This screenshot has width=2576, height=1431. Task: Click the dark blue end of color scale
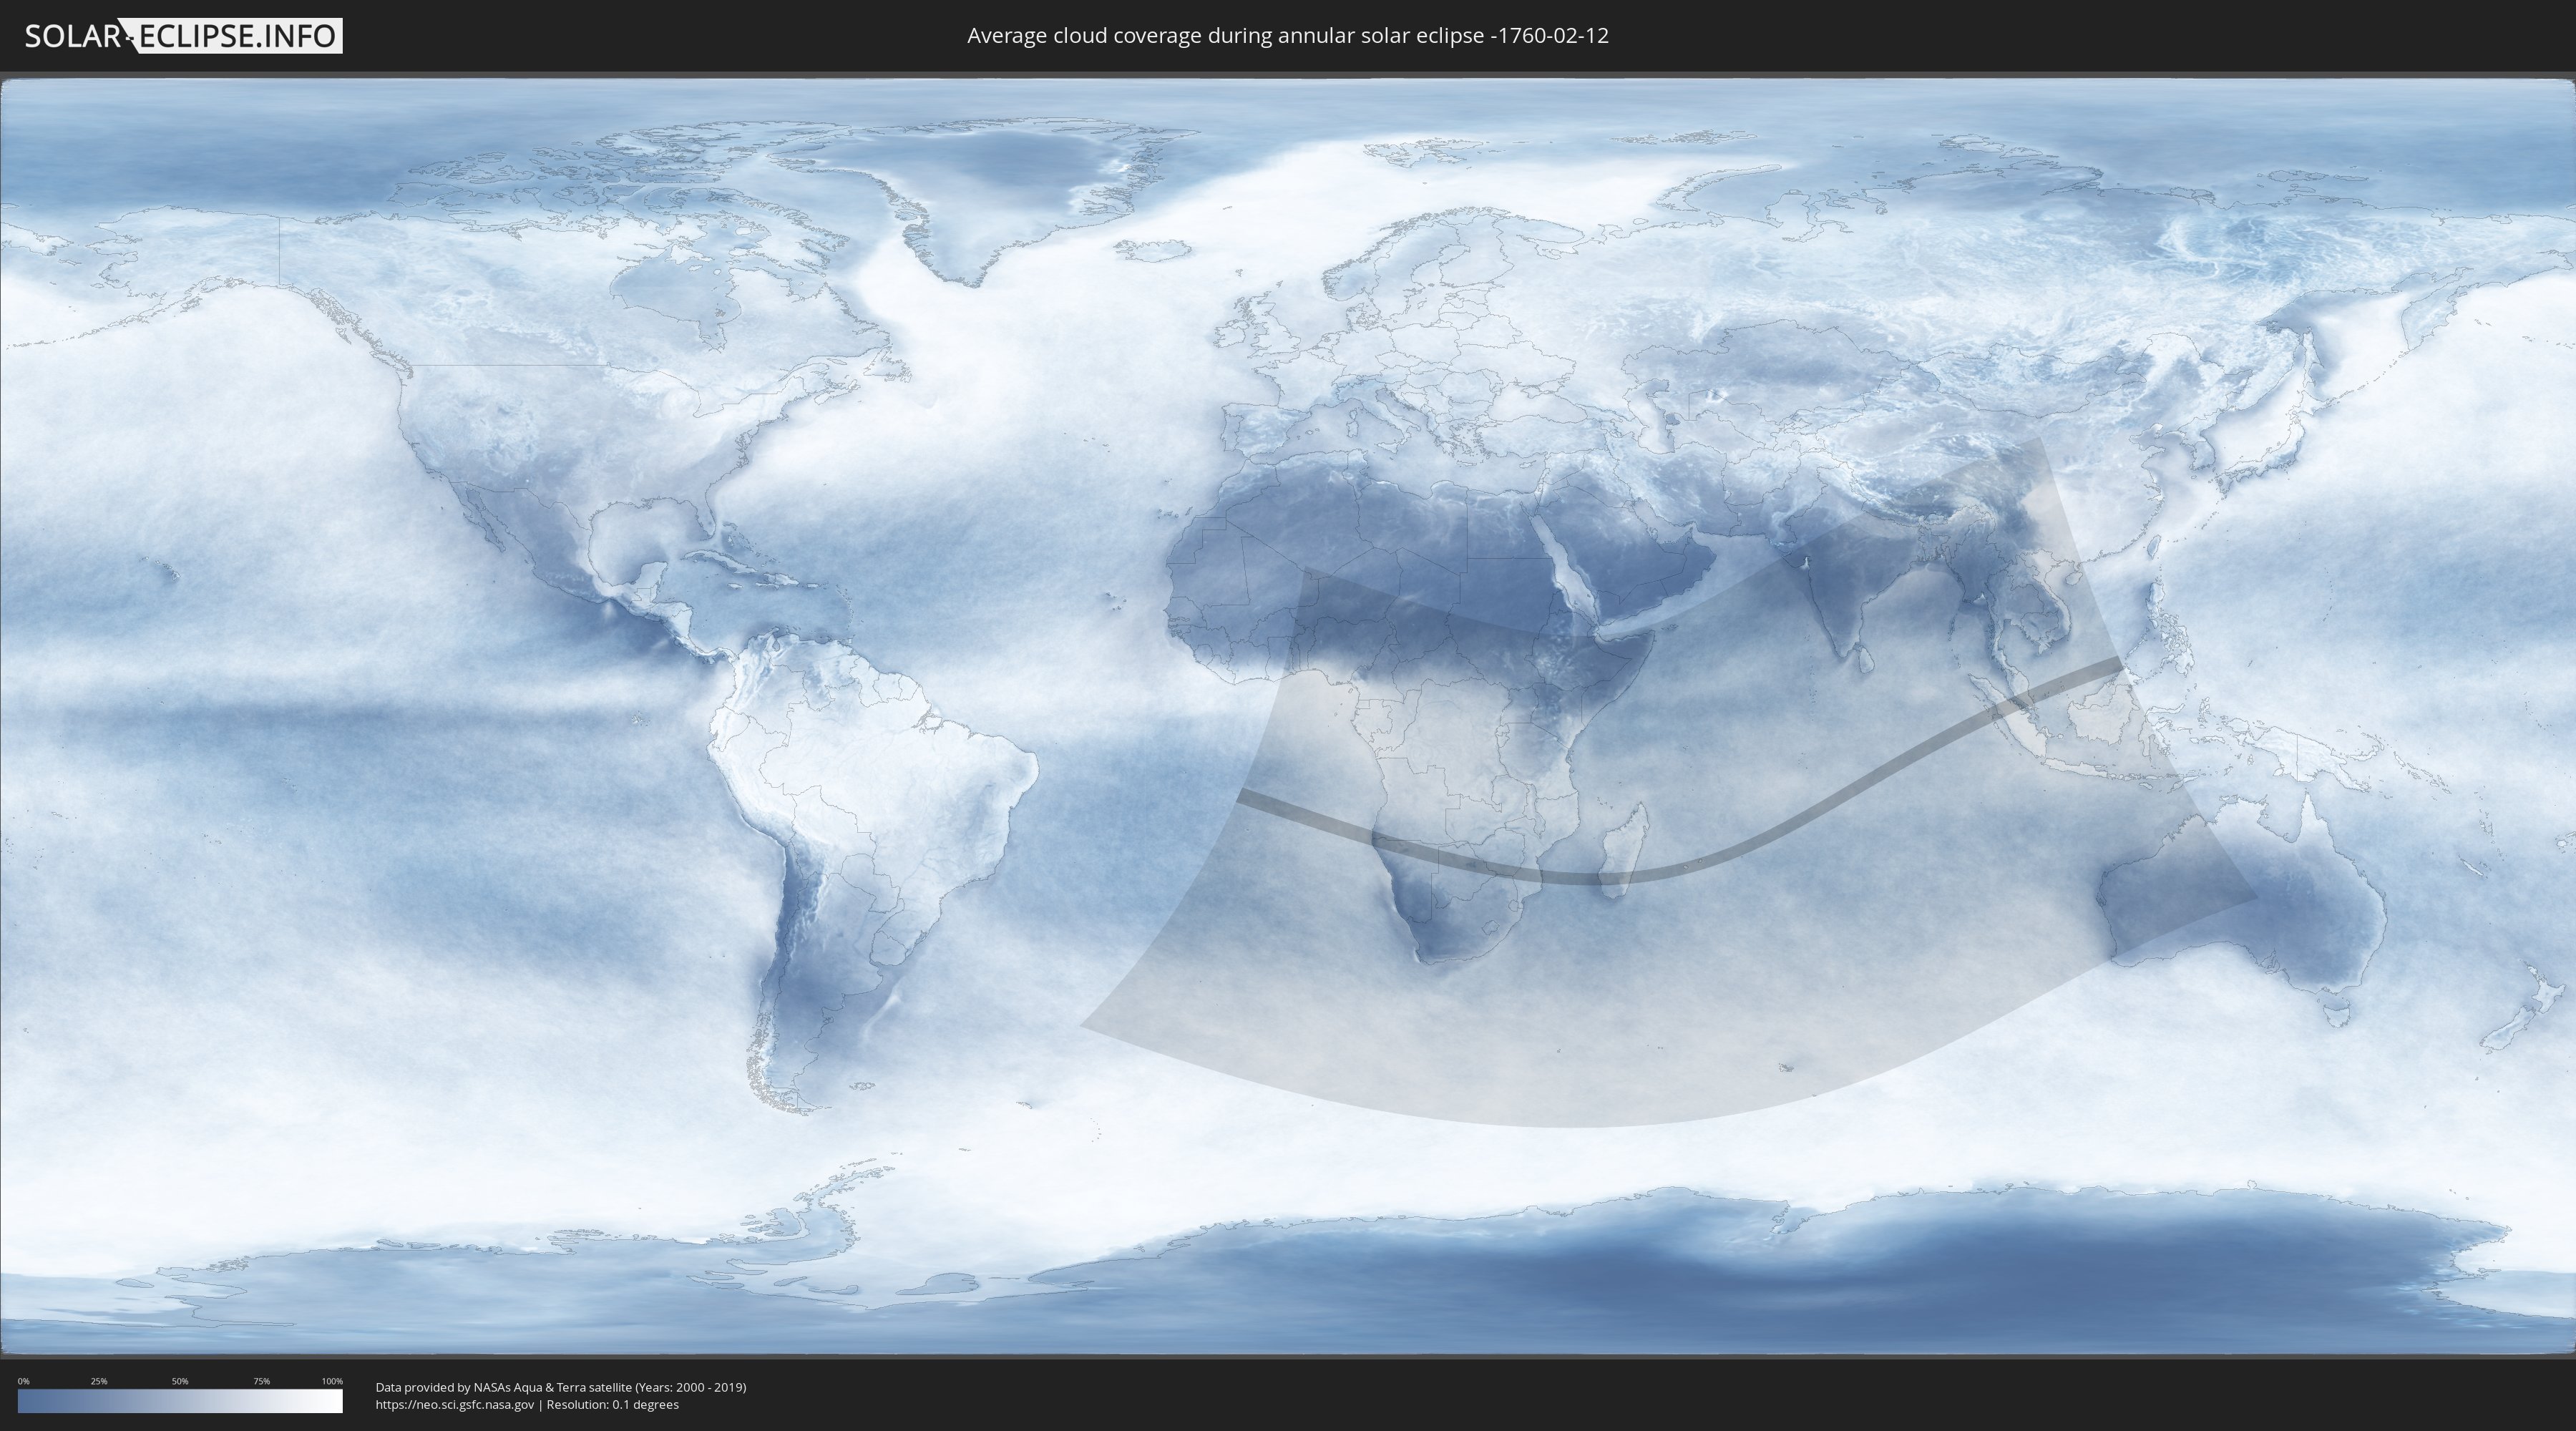coord(25,1401)
